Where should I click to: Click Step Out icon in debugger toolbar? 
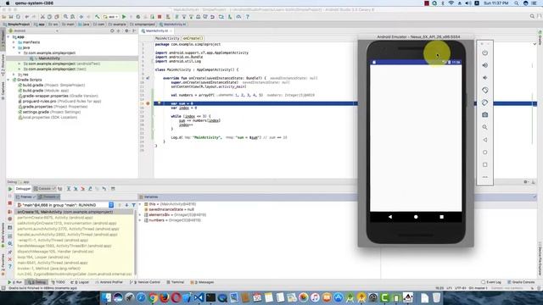[90, 189]
